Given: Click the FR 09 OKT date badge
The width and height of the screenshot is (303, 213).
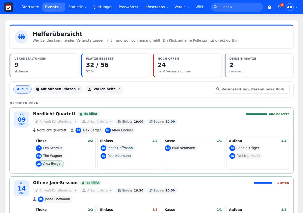Looking at the screenshot, I should 22,119.
